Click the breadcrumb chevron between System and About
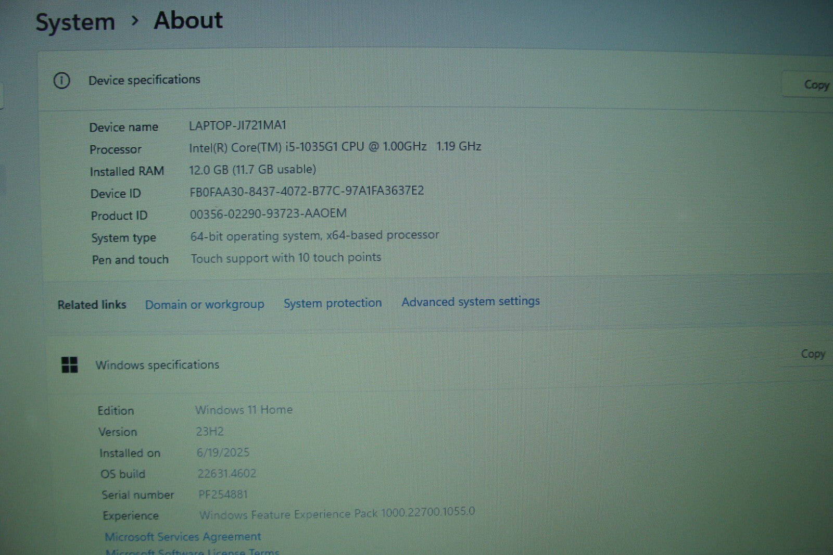The width and height of the screenshot is (833, 555). (x=135, y=21)
